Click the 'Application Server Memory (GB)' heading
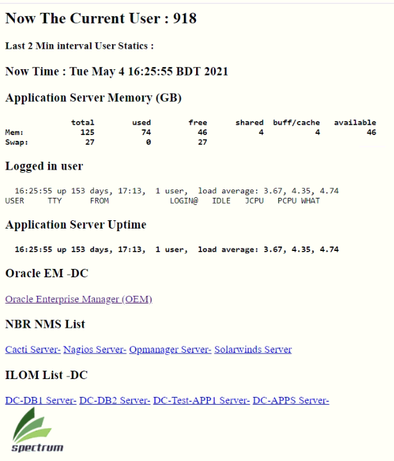Screen dimensions: 394x461 pyautogui.click(x=94, y=98)
